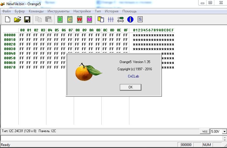This screenshot has height=148, width=227.
Task: Click the Orange5 title bar app icon
Action: pos(3,4)
